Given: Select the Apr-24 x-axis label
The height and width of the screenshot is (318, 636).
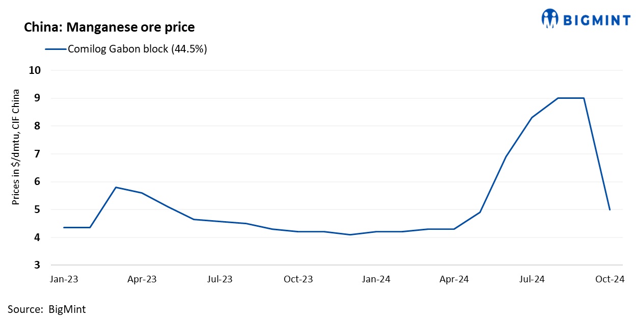Looking at the screenshot, I should click(454, 279).
